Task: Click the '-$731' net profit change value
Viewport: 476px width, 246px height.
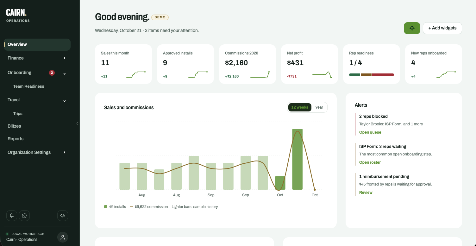Action: tap(292, 76)
